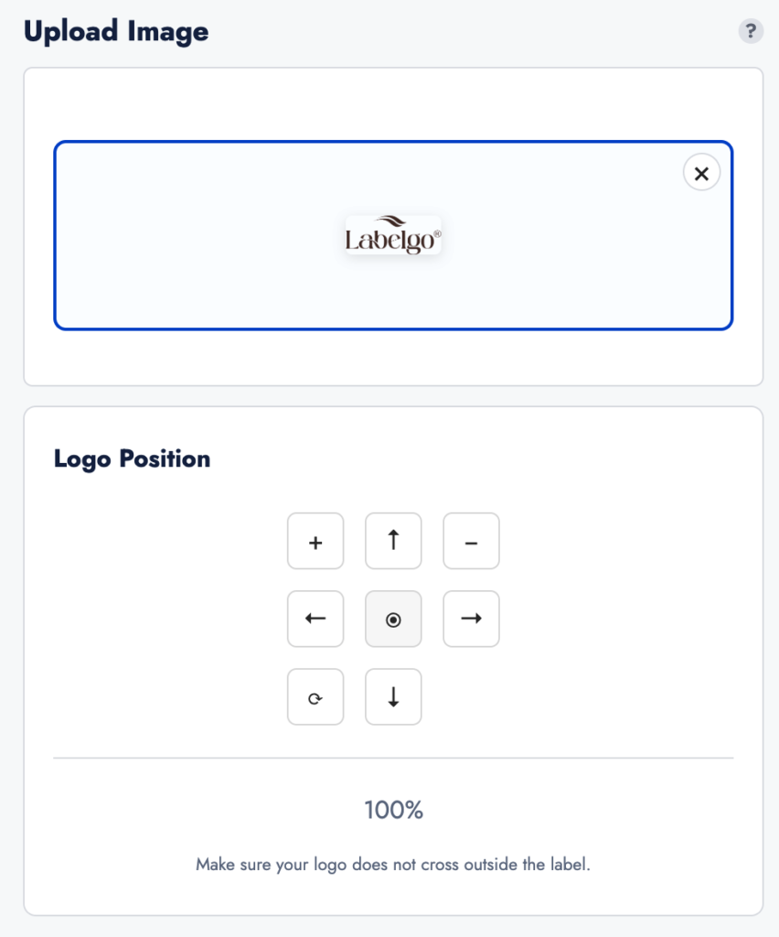Center the logo with the target button

tap(393, 619)
